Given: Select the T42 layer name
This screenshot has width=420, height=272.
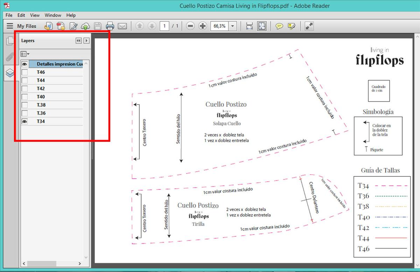Looking at the screenshot, I should tap(41, 89).
